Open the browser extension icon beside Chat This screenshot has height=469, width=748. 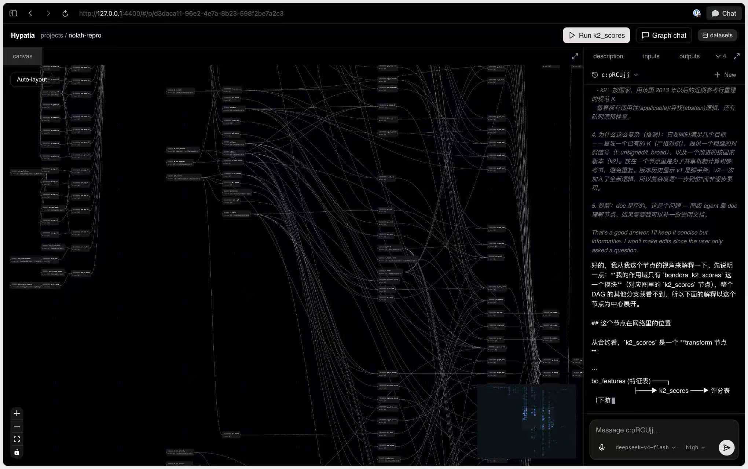(x=697, y=13)
